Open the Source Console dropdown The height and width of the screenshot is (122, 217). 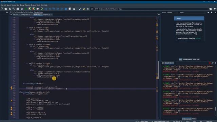(x=172, y=13)
